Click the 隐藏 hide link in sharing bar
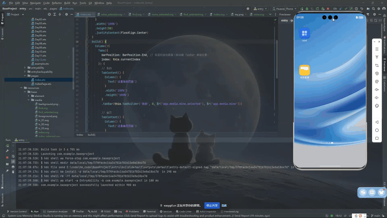This screenshot has width=387, height=218. pos(224,205)
